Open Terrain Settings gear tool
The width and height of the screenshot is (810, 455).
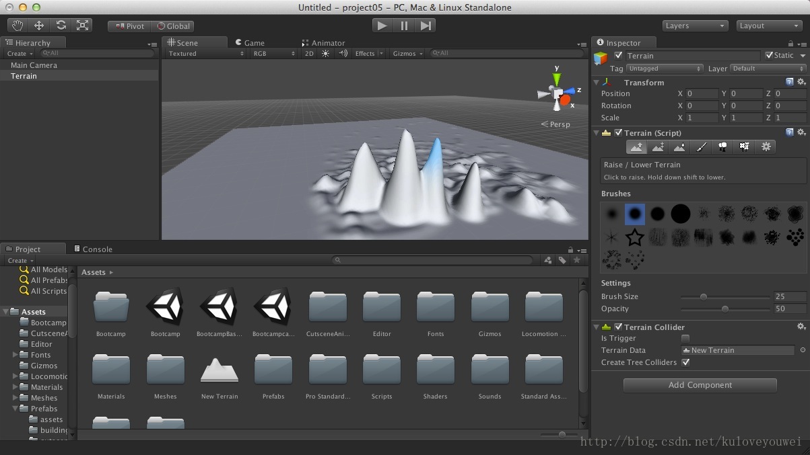[766, 147]
